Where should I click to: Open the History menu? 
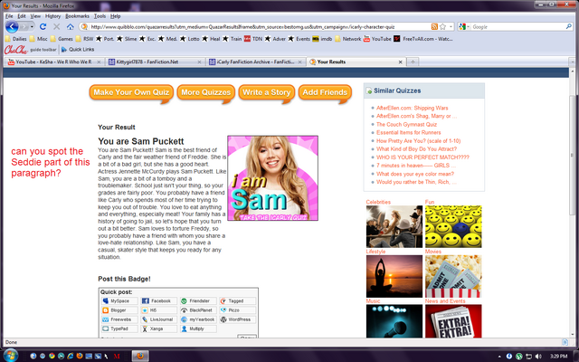pos(52,16)
